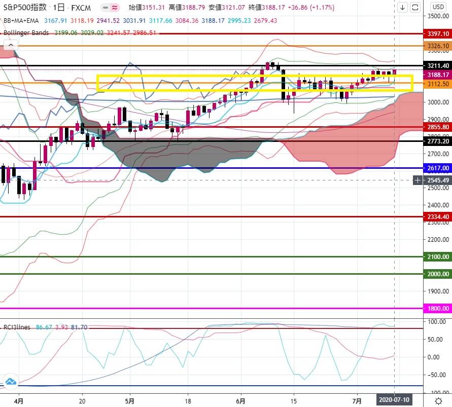Click the orange 3326.10 price label
Screen dimensions: 452x407
(438, 46)
